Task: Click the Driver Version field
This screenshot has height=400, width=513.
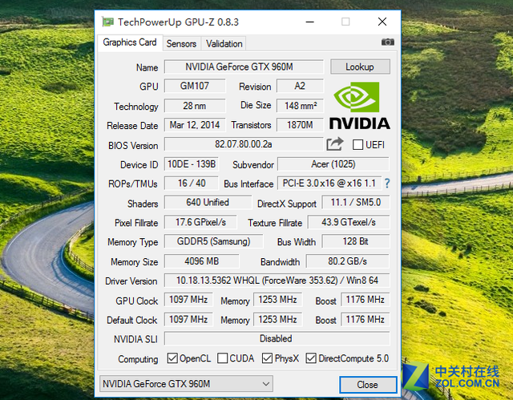Action: point(277,281)
